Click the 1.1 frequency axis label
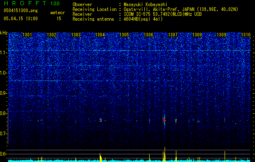Image resolution: width=255 pixels, height=162 pixels. (x=4, y=53)
